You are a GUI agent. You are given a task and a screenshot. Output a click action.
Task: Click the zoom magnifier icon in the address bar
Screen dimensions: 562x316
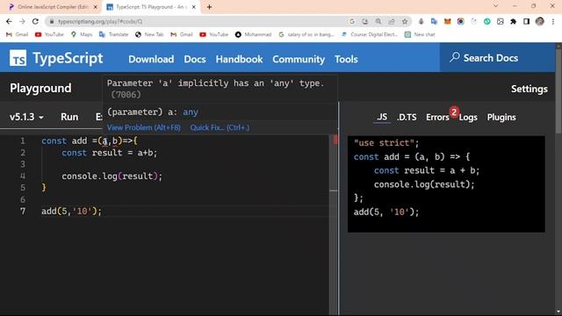tap(378, 21)
